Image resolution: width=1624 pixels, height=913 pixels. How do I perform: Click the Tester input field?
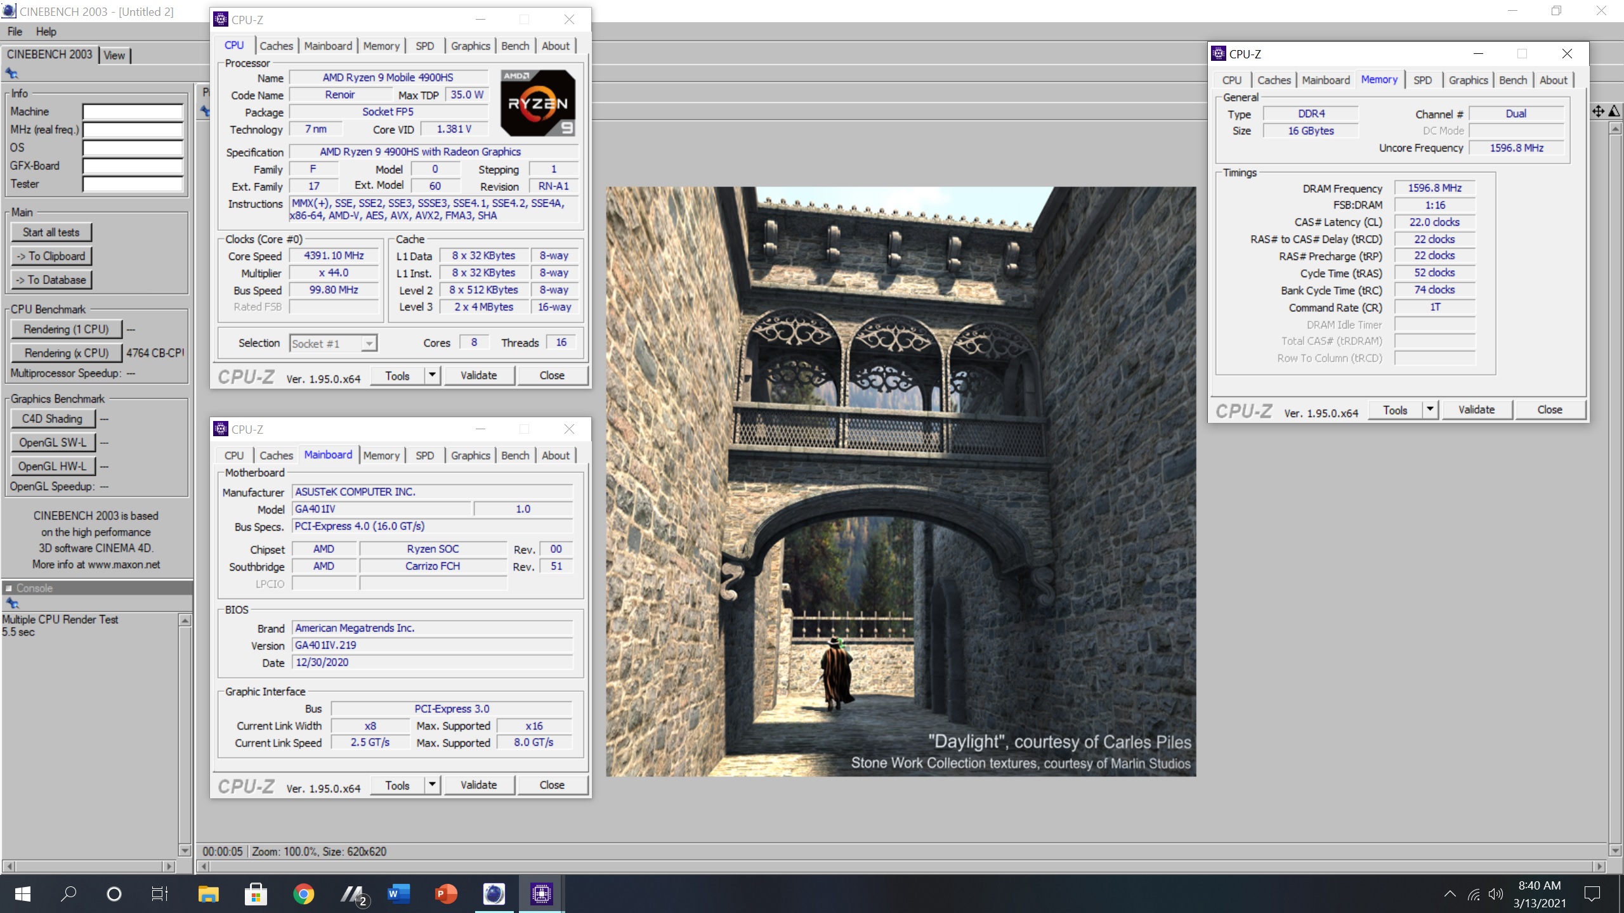point(133,185)
